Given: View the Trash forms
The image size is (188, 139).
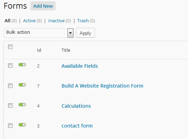Looking at the screenshot, I should click(x=83, y=21).
